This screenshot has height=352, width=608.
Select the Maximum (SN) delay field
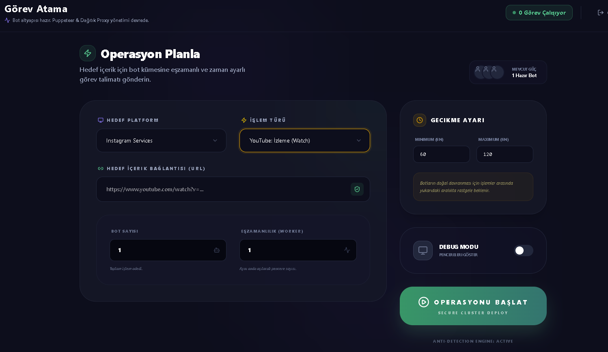(x=505, y=154)
